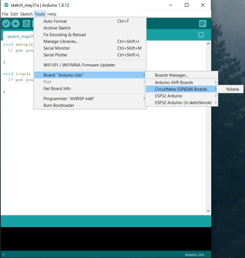245x258 pixels.
Task: Click "void loop()" code line
Action: coord(17,74)
